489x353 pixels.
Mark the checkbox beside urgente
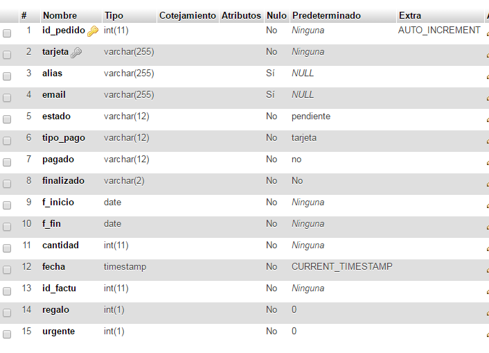[7, 334]
